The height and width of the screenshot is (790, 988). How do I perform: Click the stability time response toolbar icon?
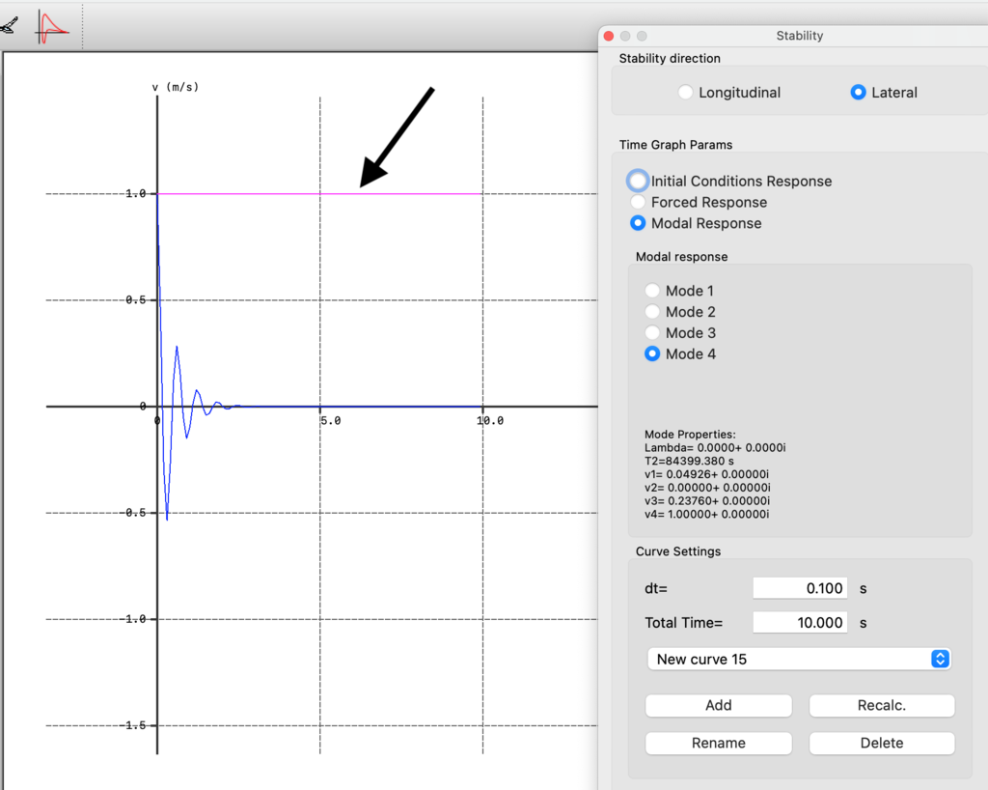click(x=53, y=26)
